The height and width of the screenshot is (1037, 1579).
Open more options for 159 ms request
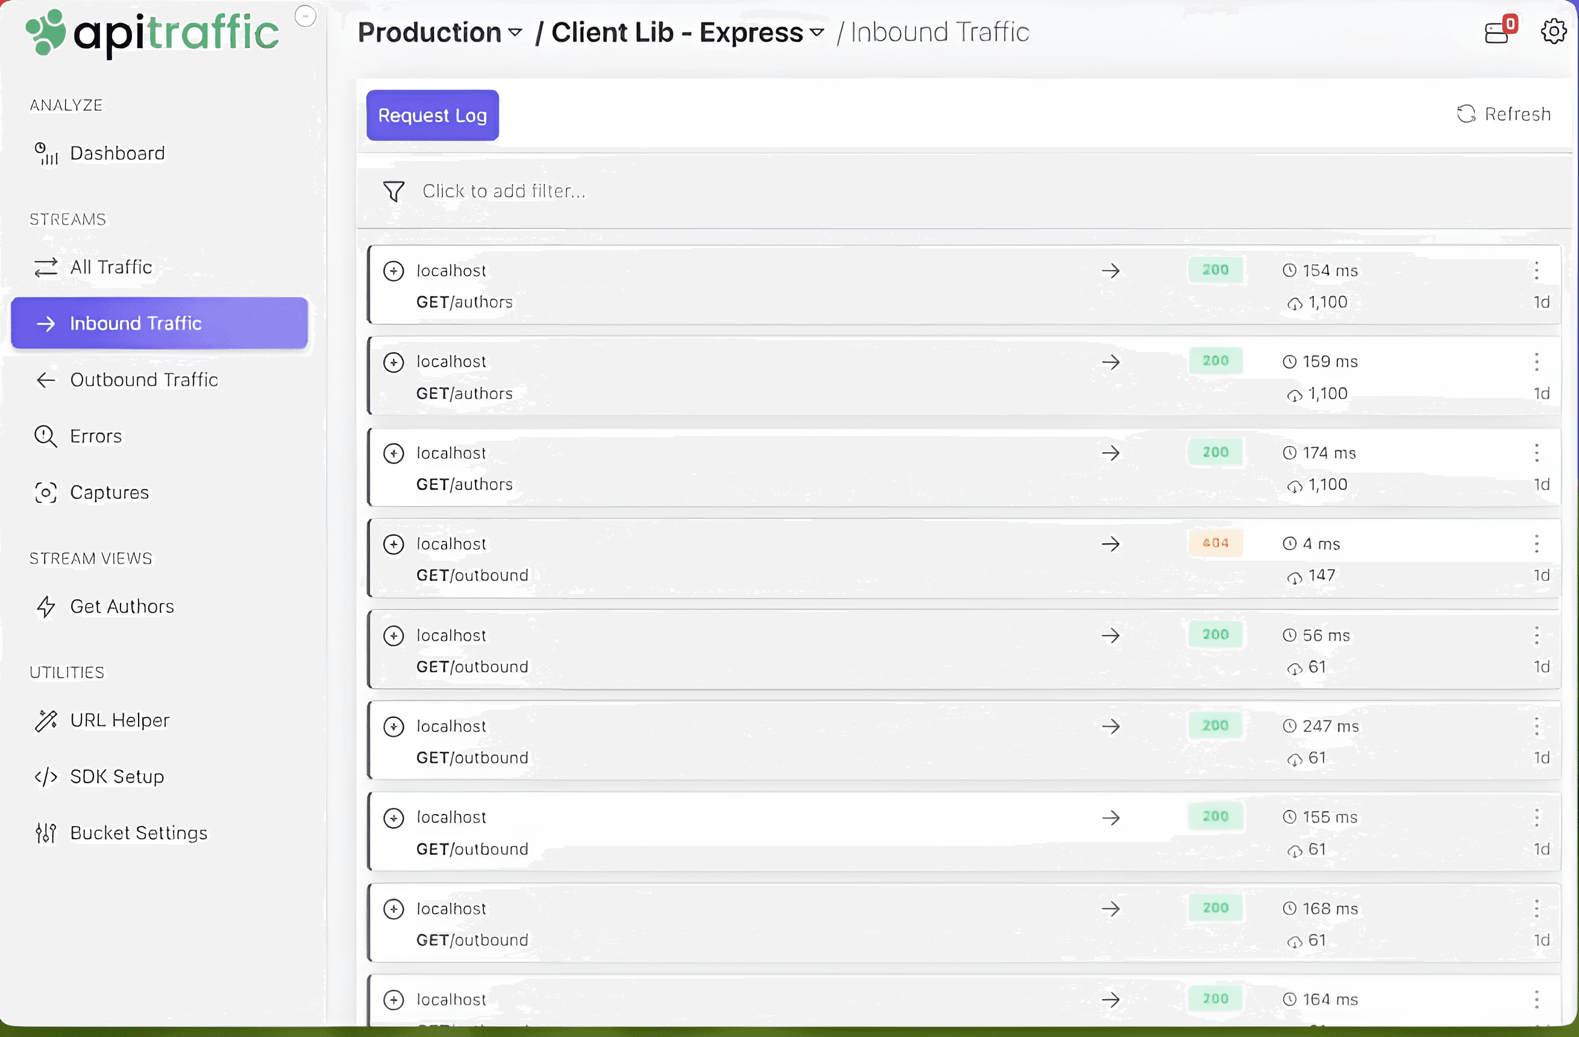coord(1537,362)
